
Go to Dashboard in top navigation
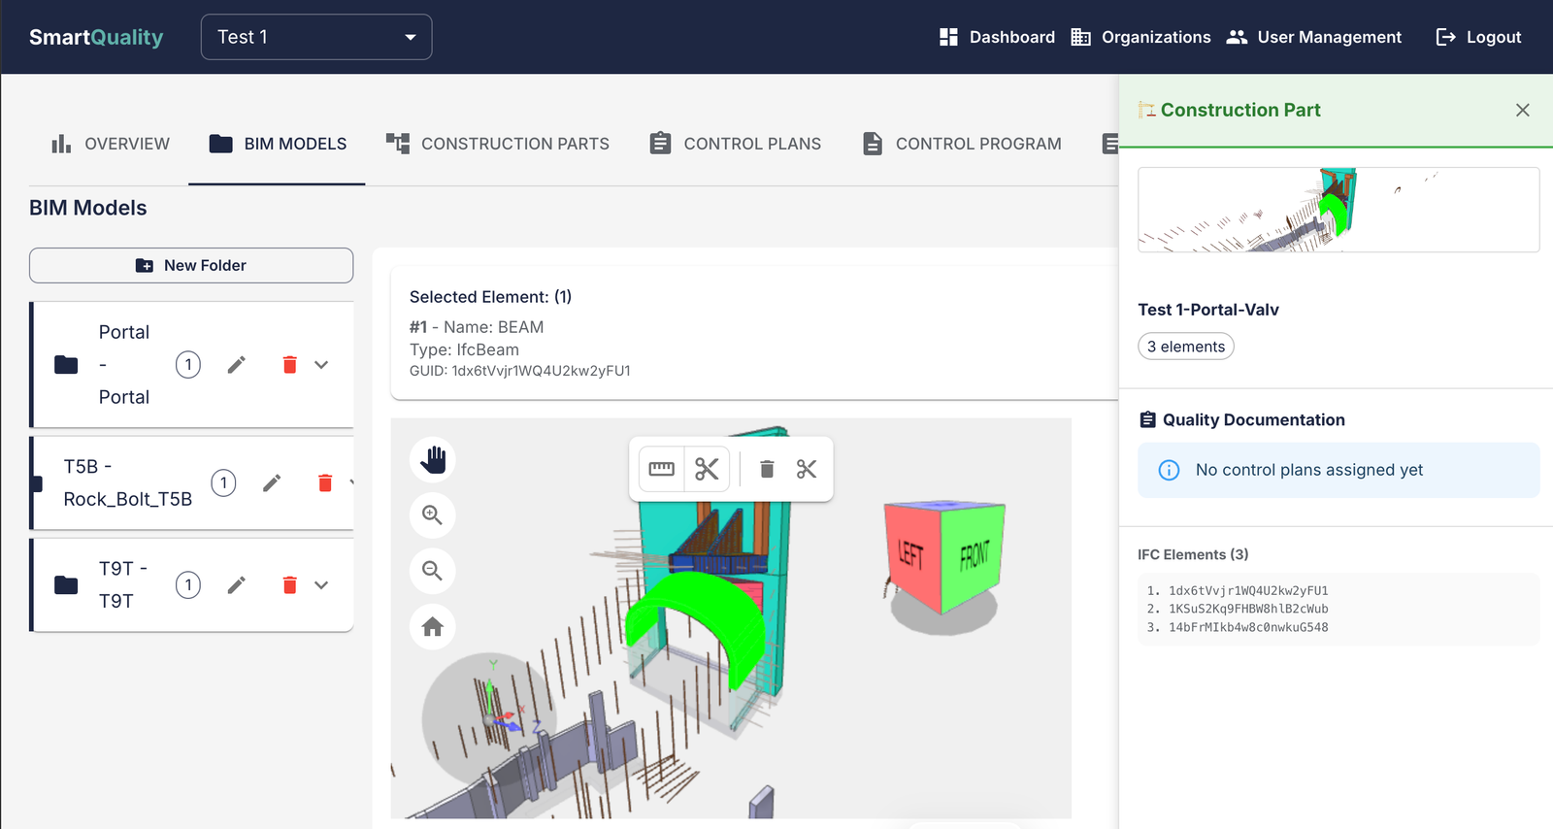[997, 37]
